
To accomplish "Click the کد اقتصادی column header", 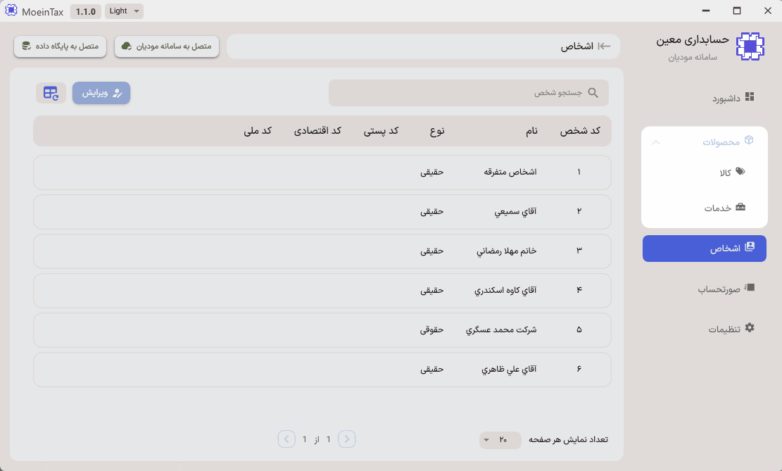I will (317, 131).
